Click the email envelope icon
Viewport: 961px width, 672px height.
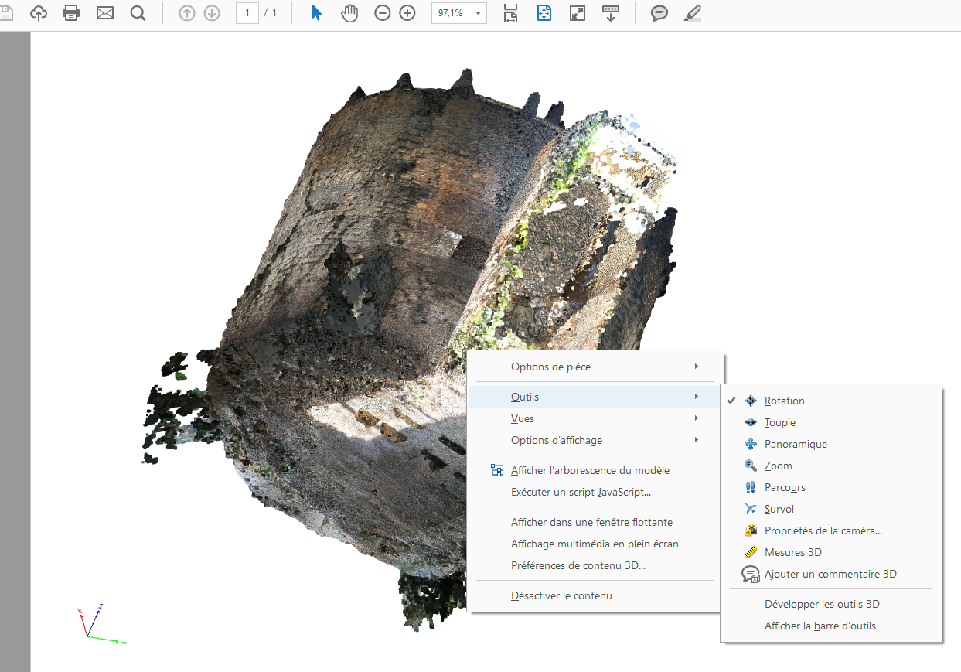[x=104, y=13]
